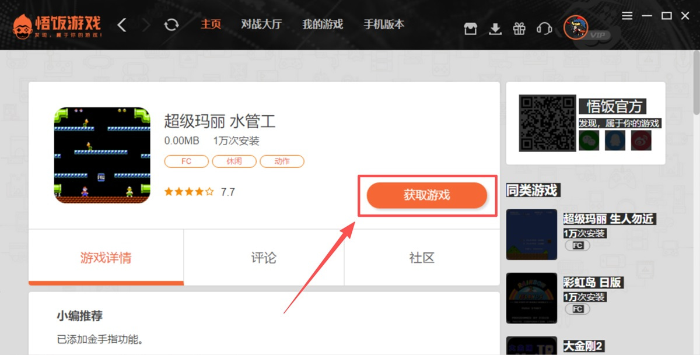Click the WeChat social icon
The height and width of the screenshot is (355, 700).
589,140
